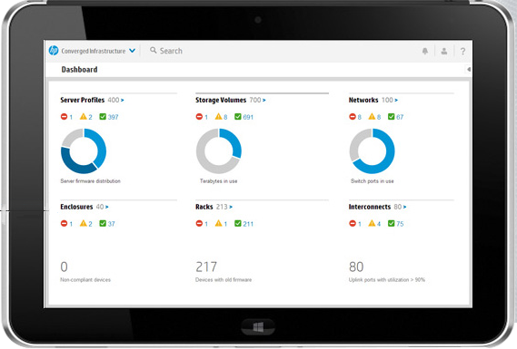Expand Storage Volumes with its arrow
The height and width of the screenshot is (349, 517).
click(264, 100)
